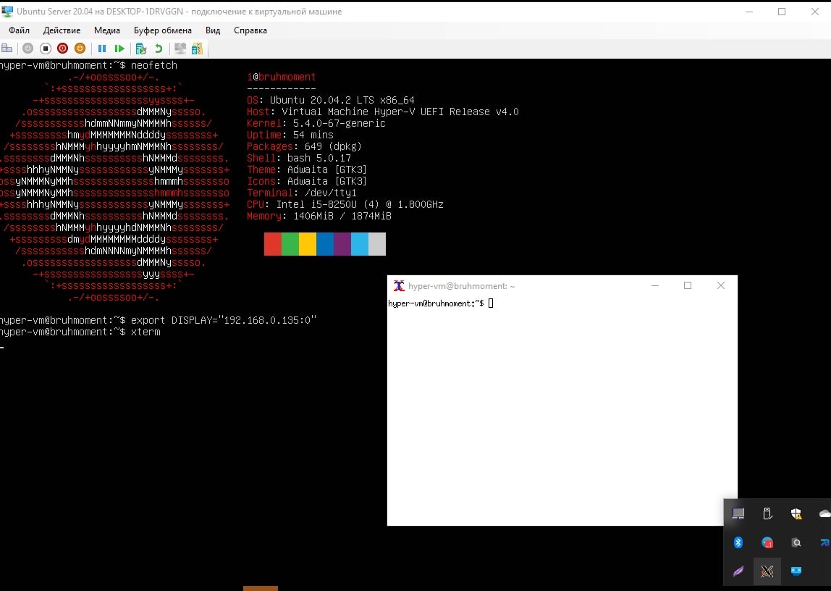831x591 pixels.
Task: Save VM state with the orange power icon
Action: pyautogui.click(x=80, y=49)
